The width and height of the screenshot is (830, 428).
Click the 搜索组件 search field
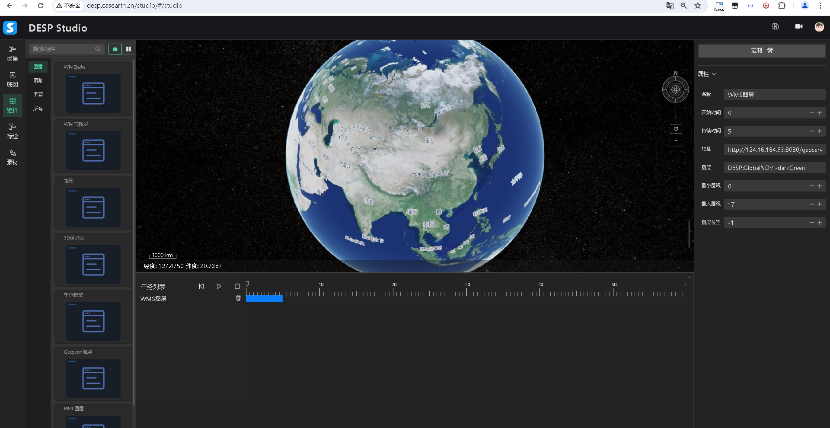click(x=63, y=49)
